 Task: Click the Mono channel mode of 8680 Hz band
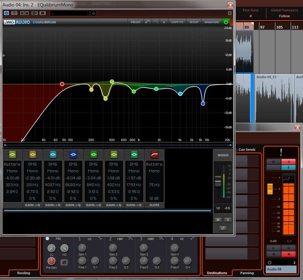[73, 171]
